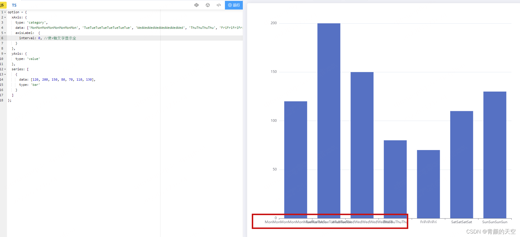The image size is (520, 237).
Task: Switch to the TS tab
Action: [14, 5]
